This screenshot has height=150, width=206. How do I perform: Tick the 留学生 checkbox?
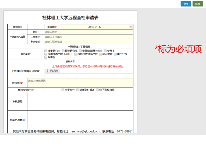pyautogui.click(x=46, y=57)
